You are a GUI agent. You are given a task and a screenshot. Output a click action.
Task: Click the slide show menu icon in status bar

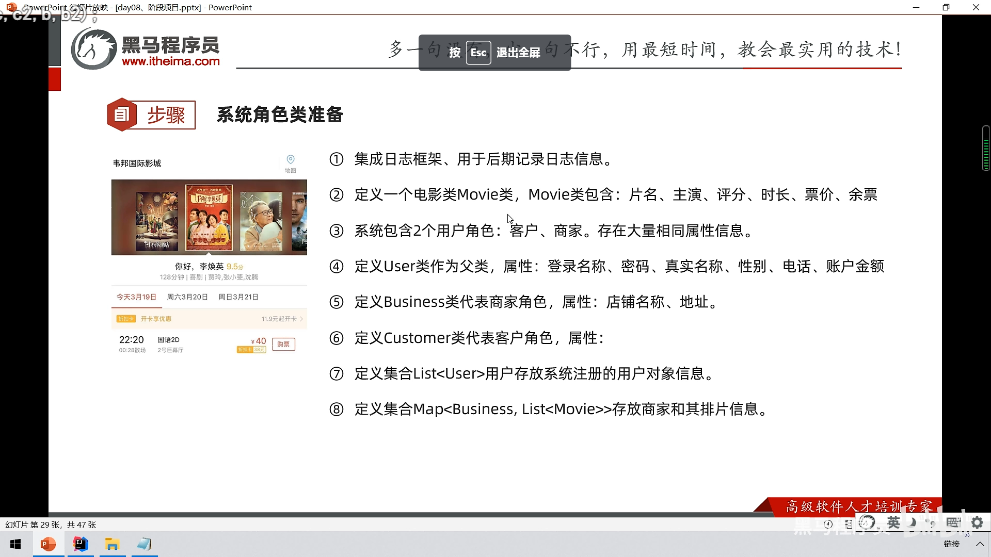tap(849, 525)
